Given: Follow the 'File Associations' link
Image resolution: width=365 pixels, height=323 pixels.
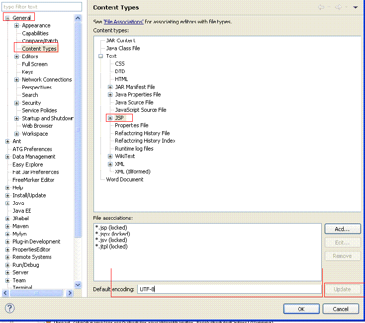Looking at the screenshot, I should [124, 22].
